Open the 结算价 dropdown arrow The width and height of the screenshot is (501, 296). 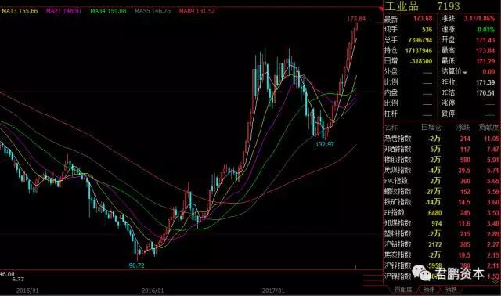click(465, 73)
